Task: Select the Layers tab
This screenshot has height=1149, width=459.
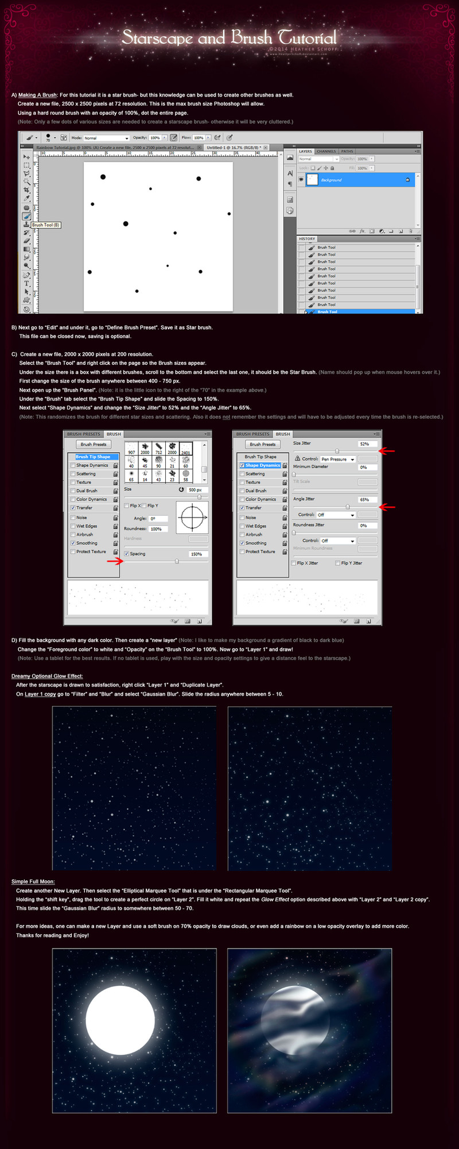Action: tap(305, 152)
